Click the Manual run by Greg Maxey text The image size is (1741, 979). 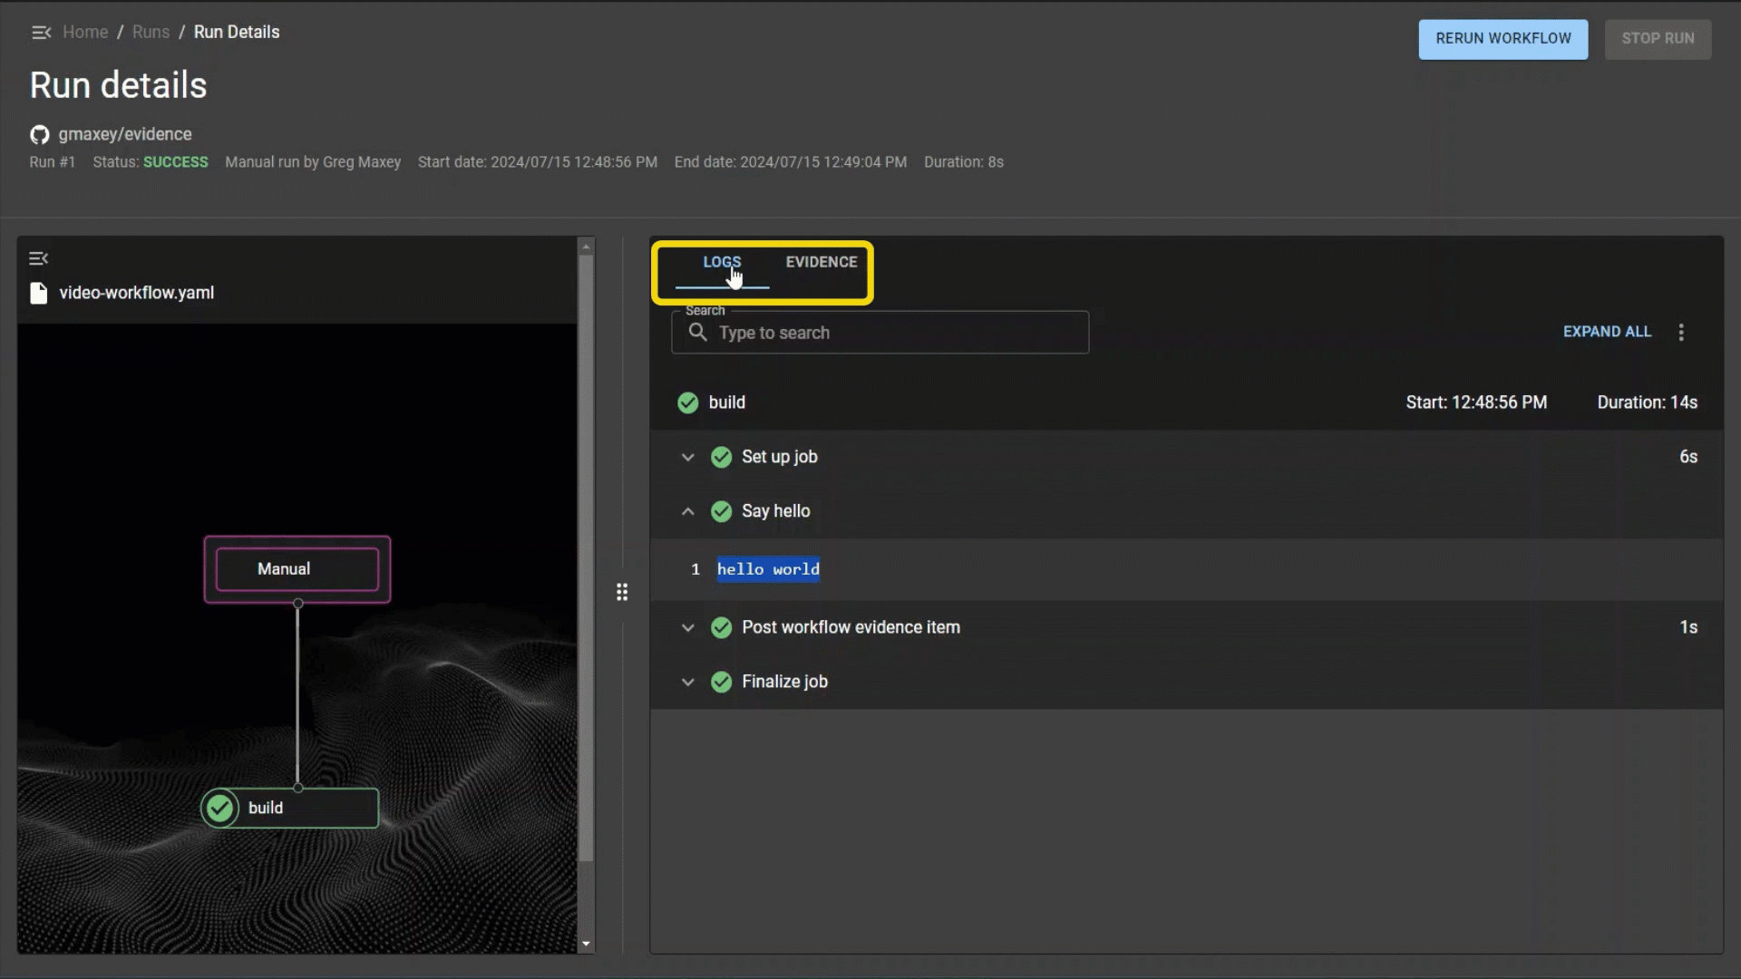(313, 162)
